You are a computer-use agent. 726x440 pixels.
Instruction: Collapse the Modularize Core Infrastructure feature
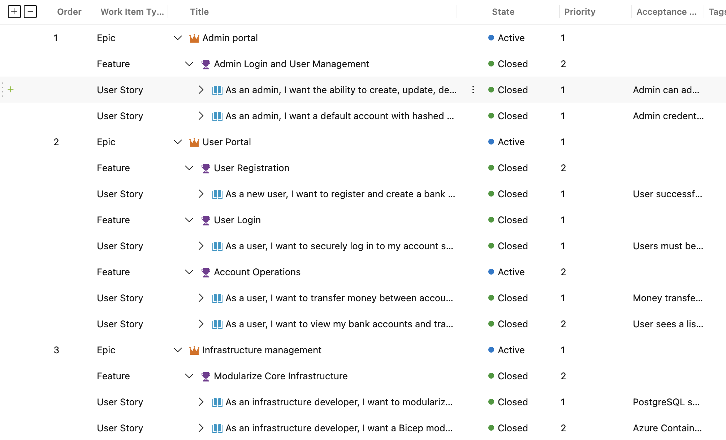pyautogui.click(x=189, y=376)
